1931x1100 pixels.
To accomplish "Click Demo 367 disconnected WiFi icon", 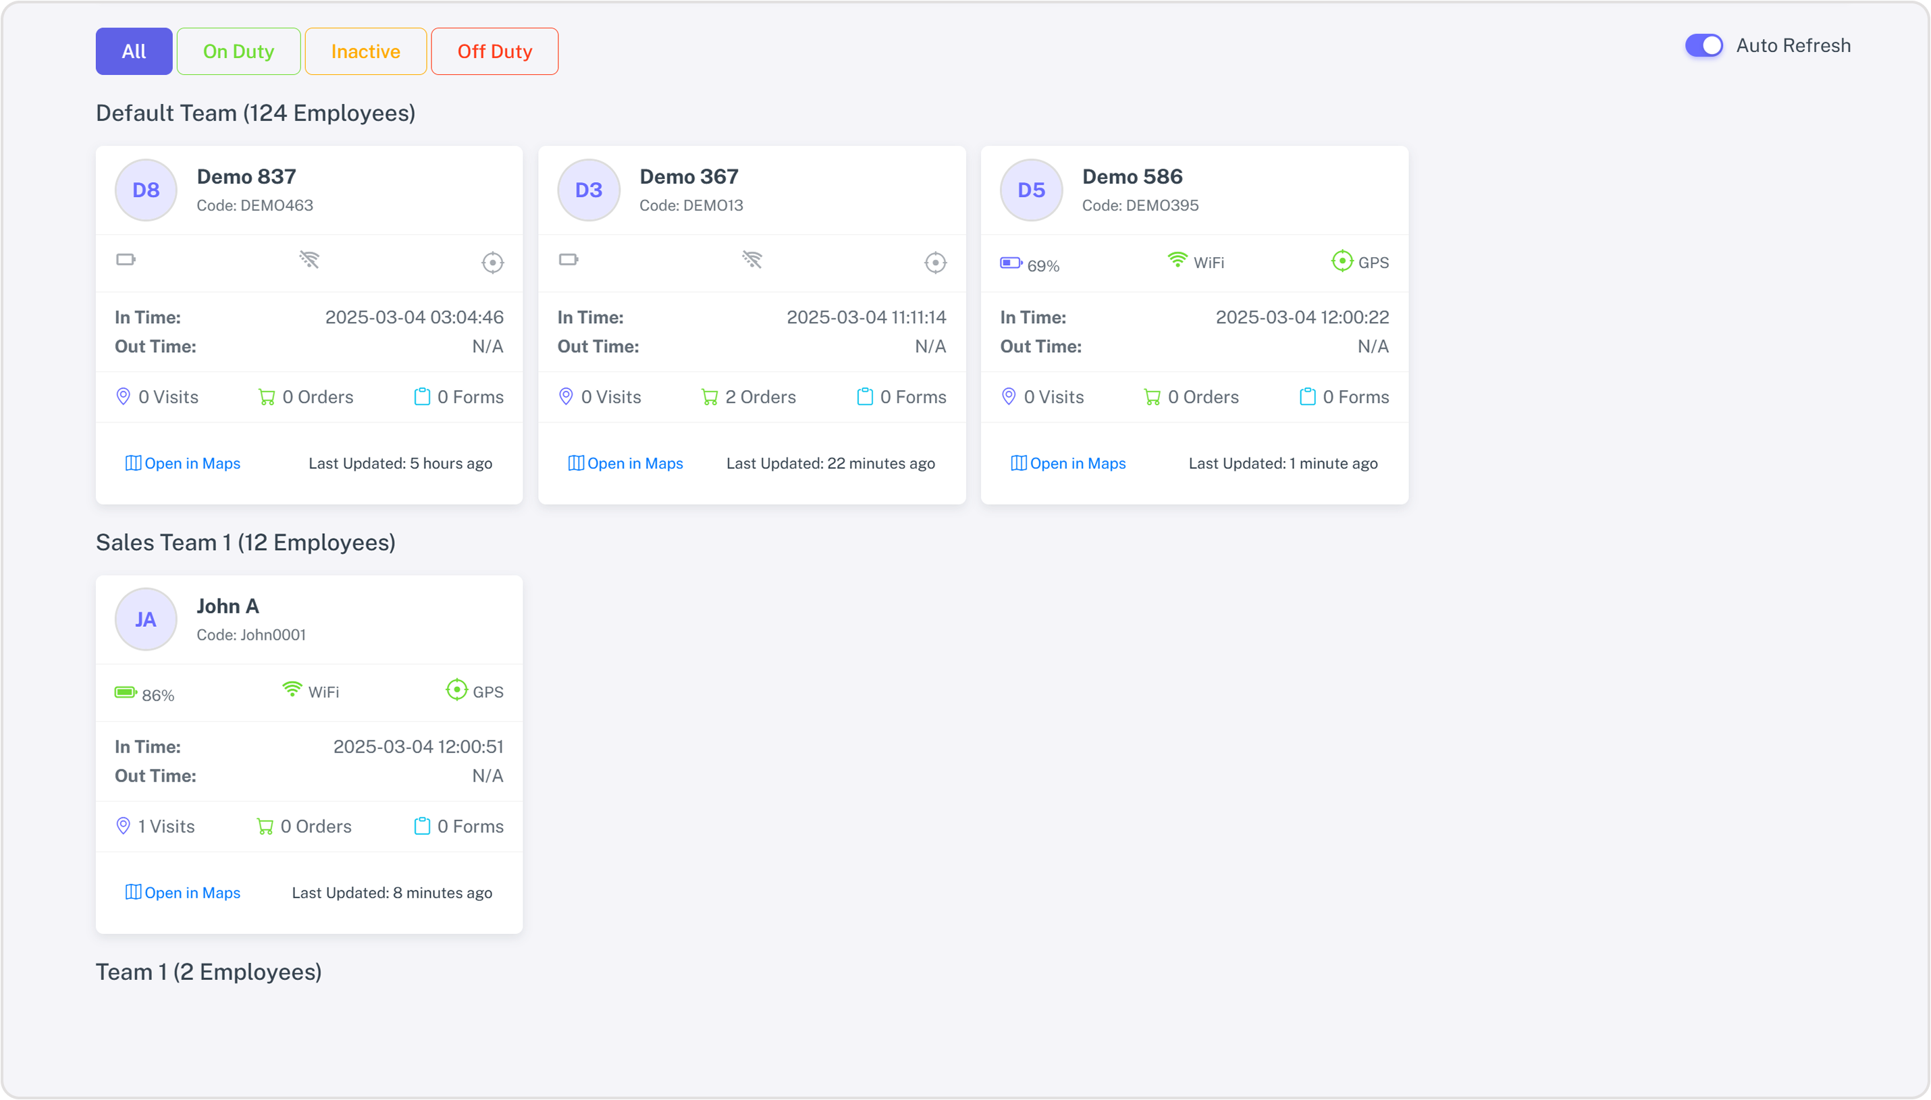I will tap(752, 260).
